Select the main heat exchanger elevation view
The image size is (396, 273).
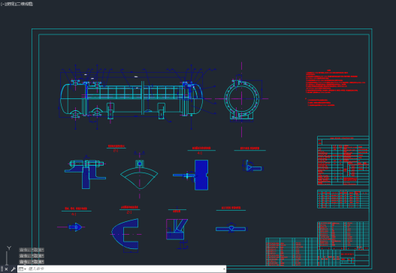pos(131,98)
